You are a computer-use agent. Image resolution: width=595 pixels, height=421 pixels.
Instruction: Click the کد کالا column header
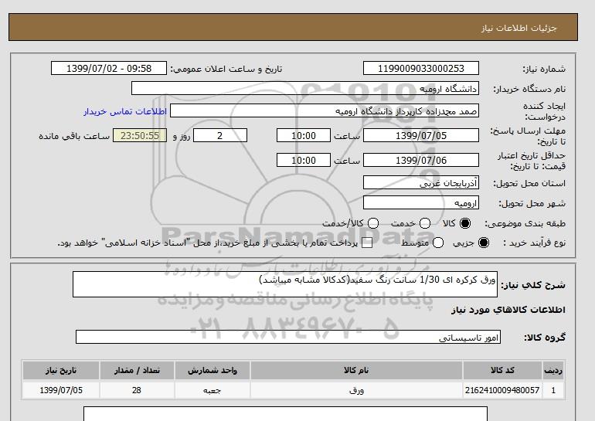pos(502,370)
